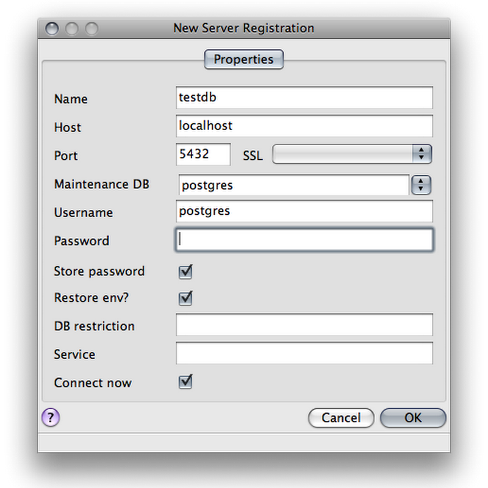Open the SSL dropdown menu
The width and height of the screenshot is (488, 488).
click(352, 154)
